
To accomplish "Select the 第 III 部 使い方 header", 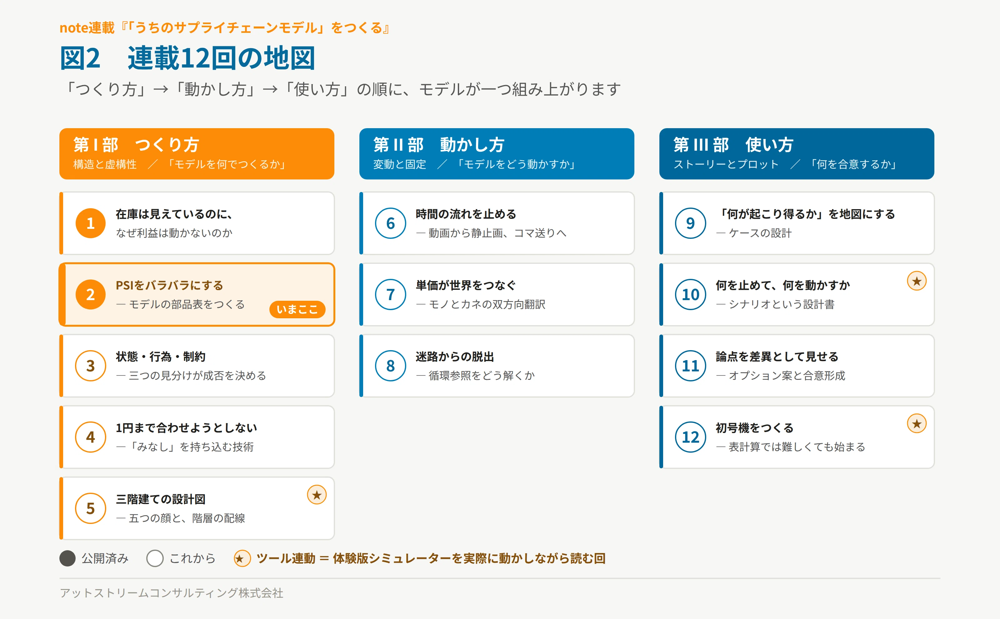I will [797, 153].
